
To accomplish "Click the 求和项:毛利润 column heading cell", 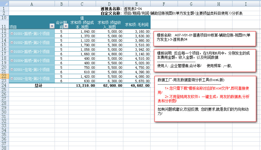I will tap(136, 24).
